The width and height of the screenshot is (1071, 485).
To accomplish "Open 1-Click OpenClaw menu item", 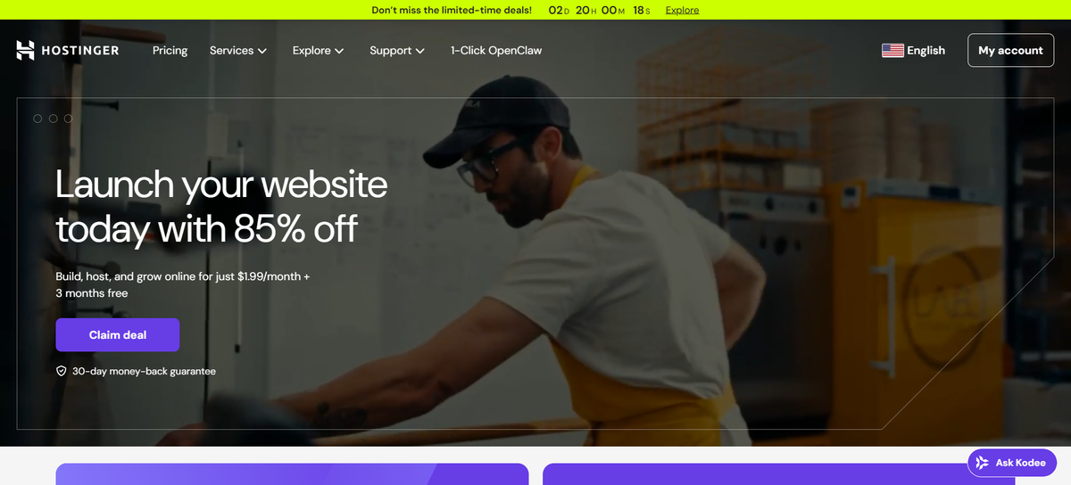I will coord(496,51).
